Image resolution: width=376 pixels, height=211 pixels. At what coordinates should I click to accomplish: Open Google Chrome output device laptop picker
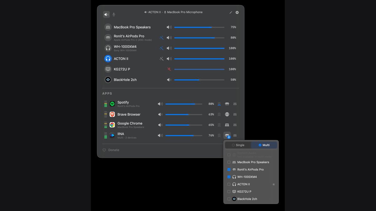tap(227, 125)
